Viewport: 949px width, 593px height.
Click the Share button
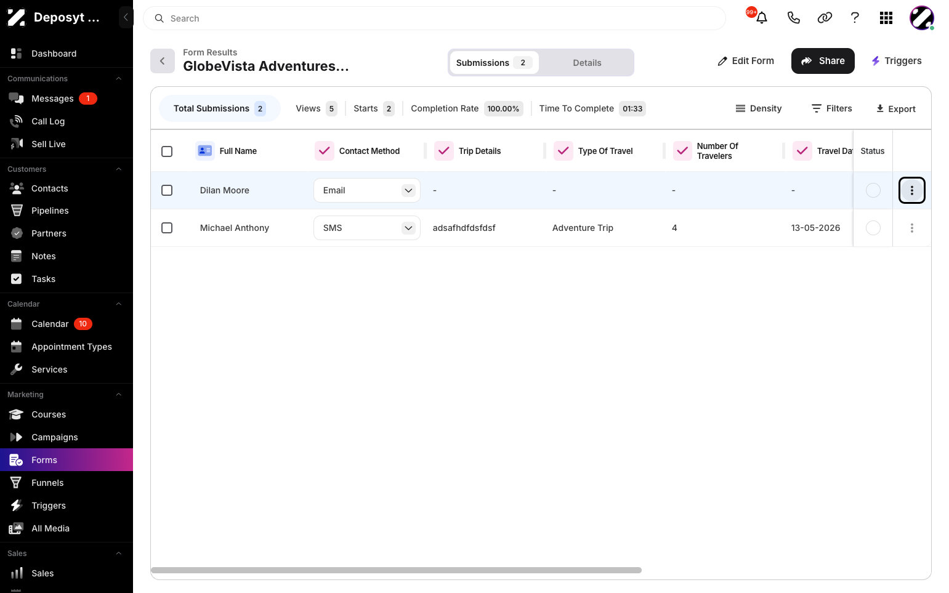(x=823, y=61)
